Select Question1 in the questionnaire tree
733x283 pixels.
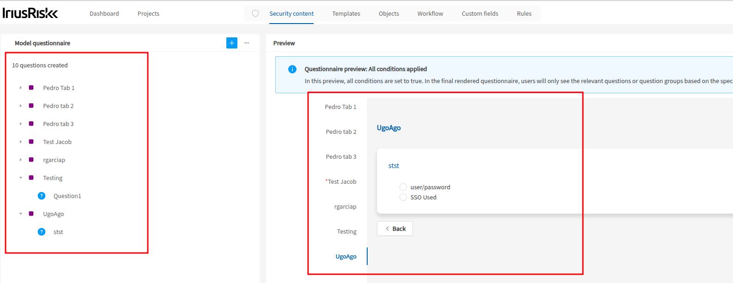click(67, 196)
